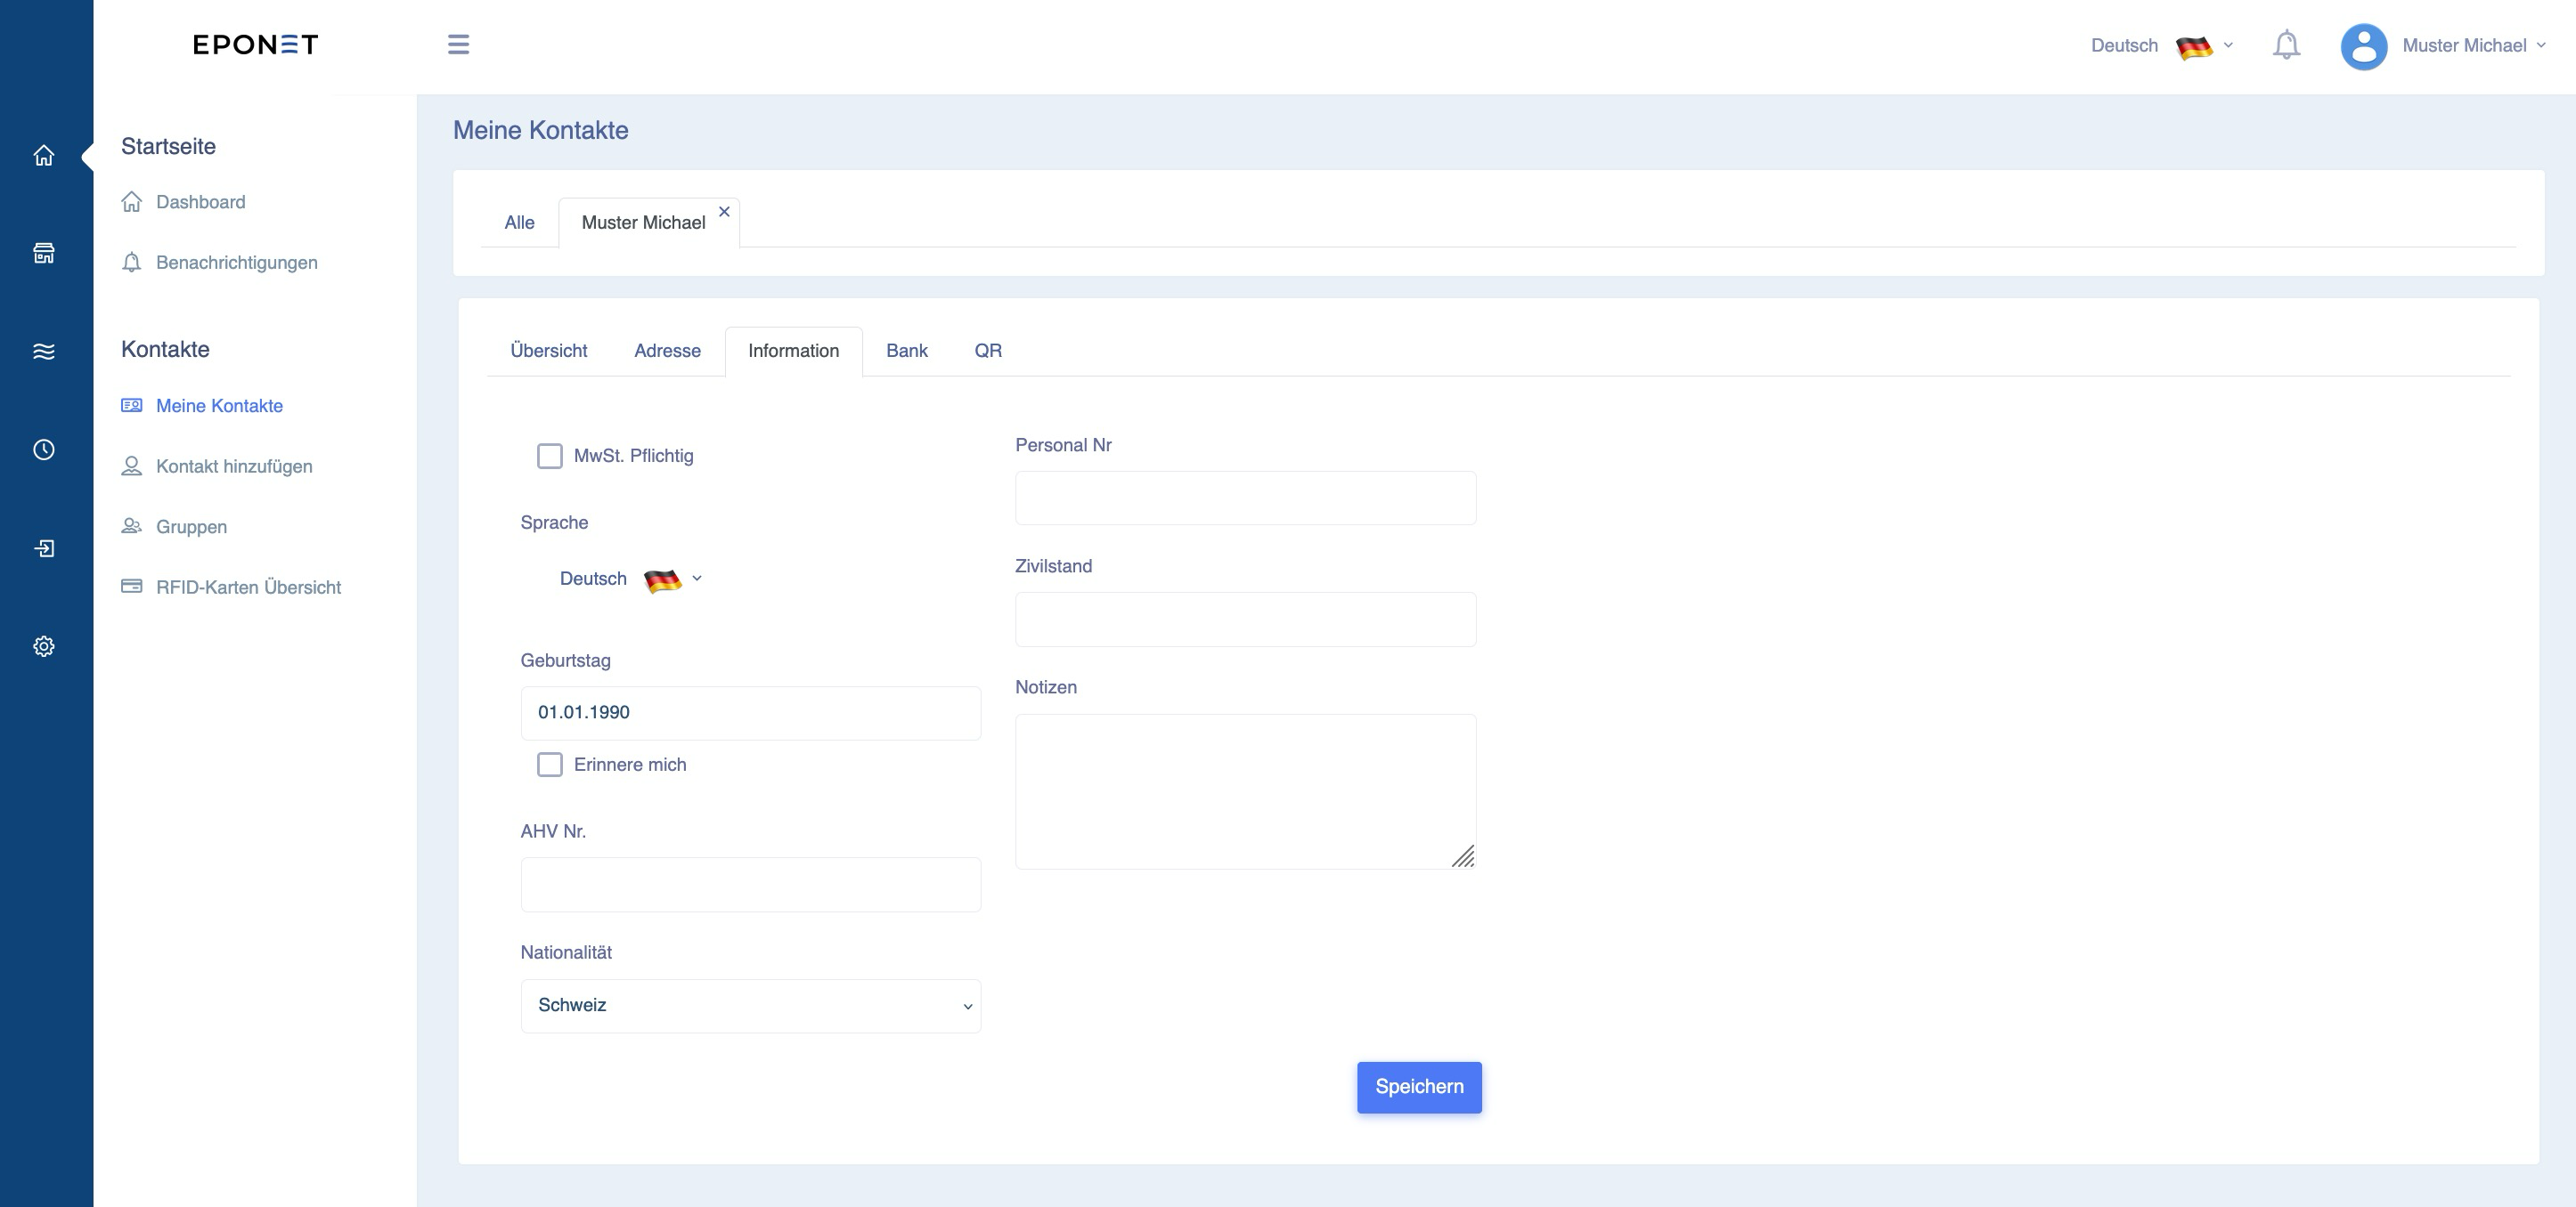Open the shop icon in the blue sidebar
2576x1207 pixels.
[x=43, y=254]
